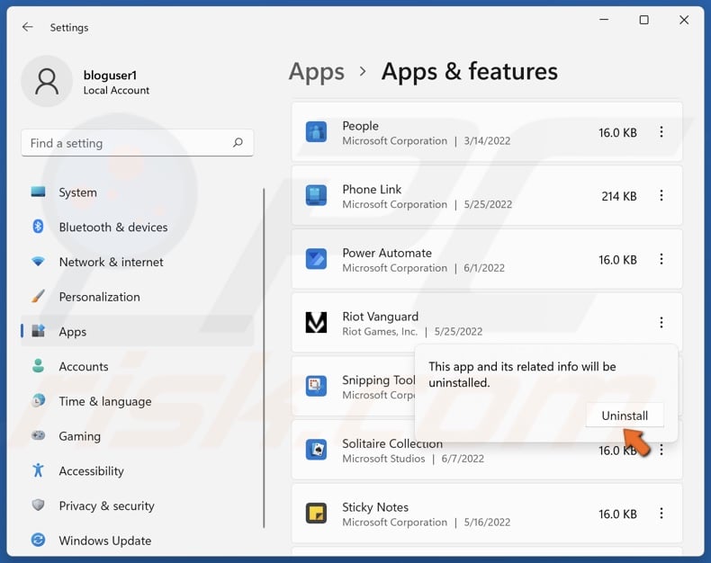This screenshot has width=711, height=563.
Task: Click the 214 KB size value
Action: pos(619,196)
